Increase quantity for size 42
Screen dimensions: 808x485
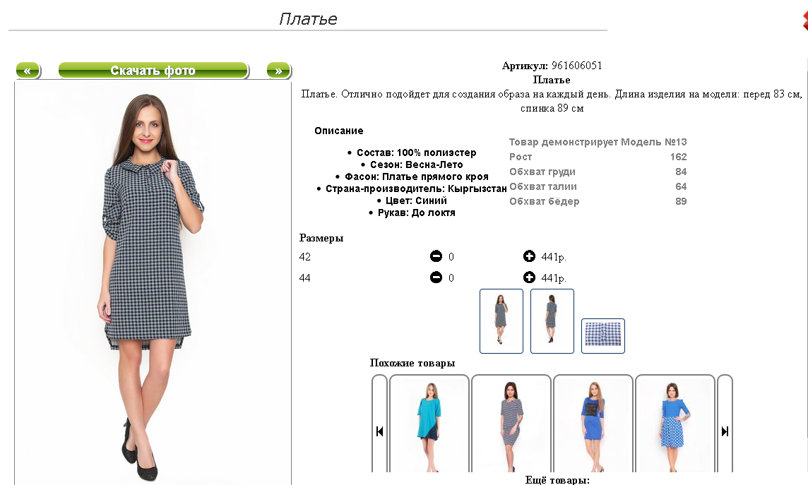[x=529, y=256]
